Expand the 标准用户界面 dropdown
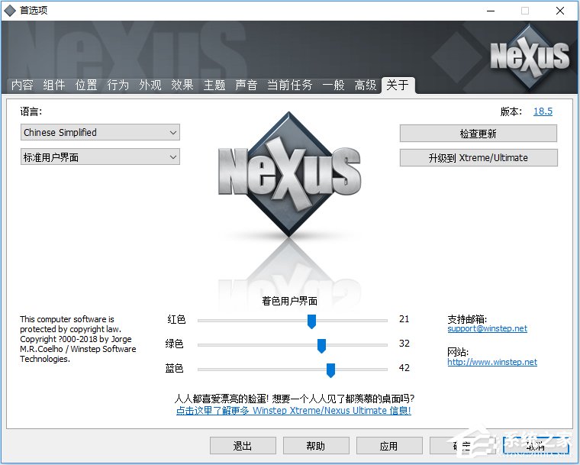 point(100,157)
